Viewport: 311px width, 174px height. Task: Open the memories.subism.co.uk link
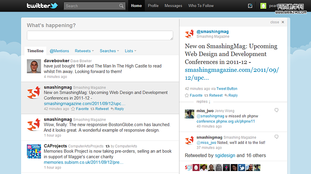(83, 162)
